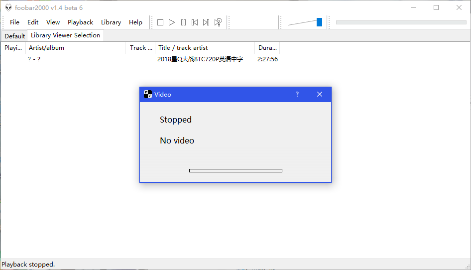471x270 pixels.
Task: Click the 'Stopped' status text in the Video dialog
Action: pos(176,120)
